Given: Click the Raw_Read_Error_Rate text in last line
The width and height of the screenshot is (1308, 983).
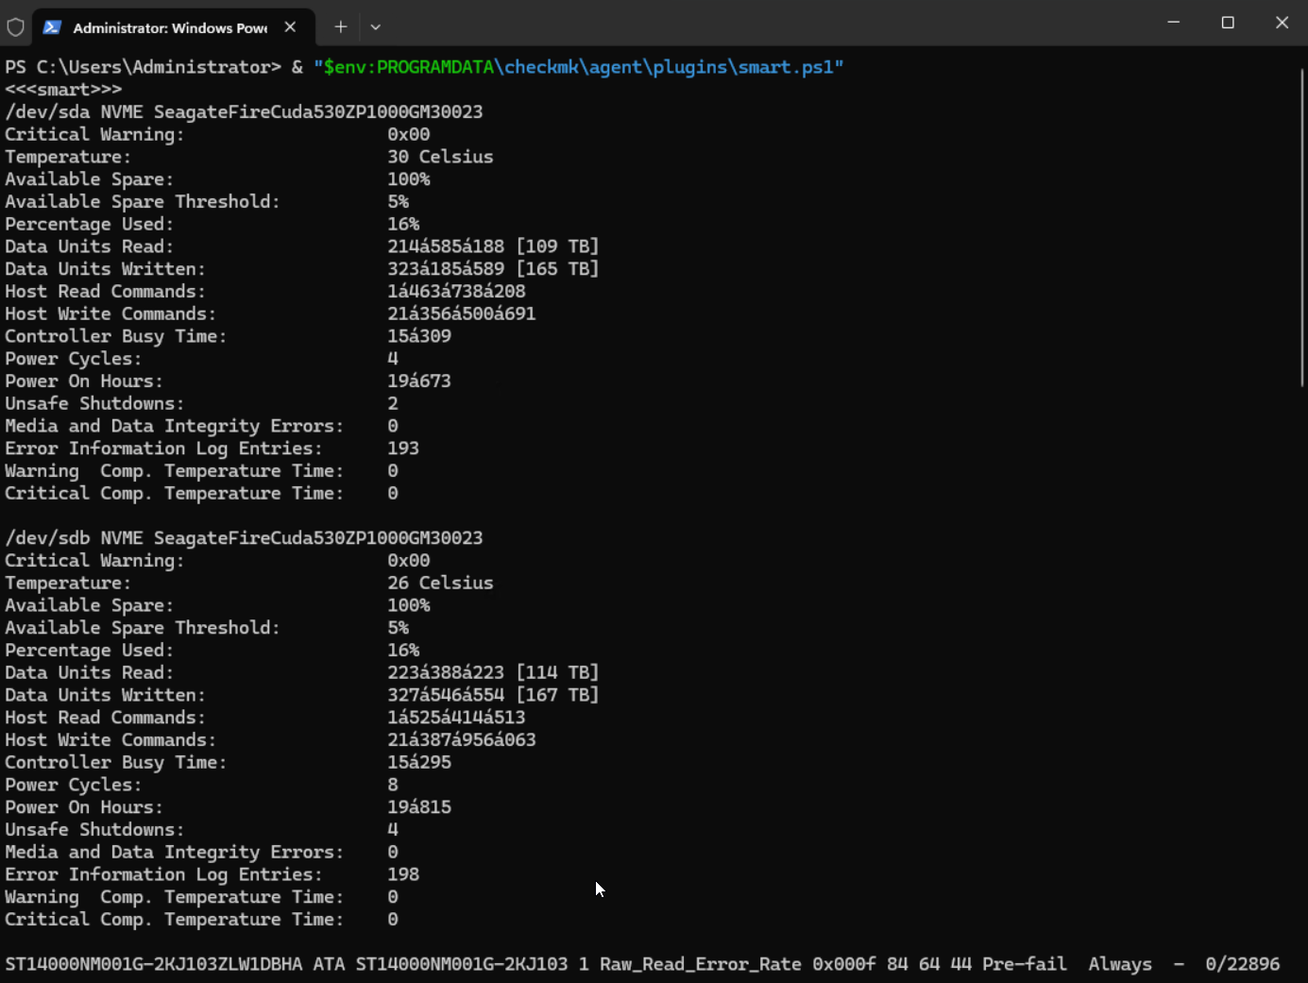Looking at the screenshot, I should point(700,964).
